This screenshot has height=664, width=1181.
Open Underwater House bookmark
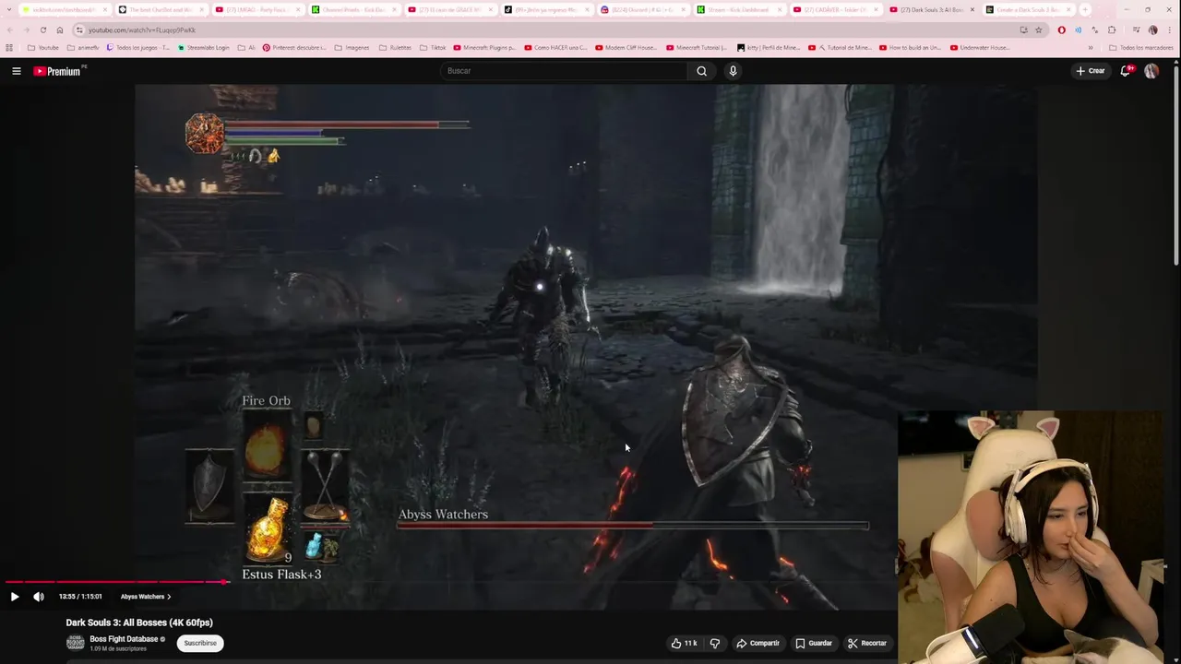click(x=980, y=47)
